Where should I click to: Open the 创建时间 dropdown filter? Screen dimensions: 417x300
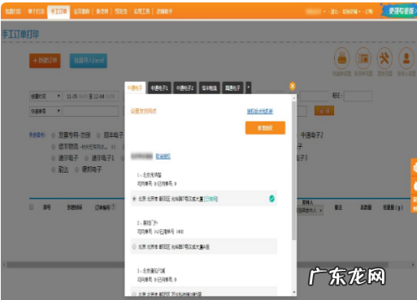pyautogui.click(x=46, y=96)
